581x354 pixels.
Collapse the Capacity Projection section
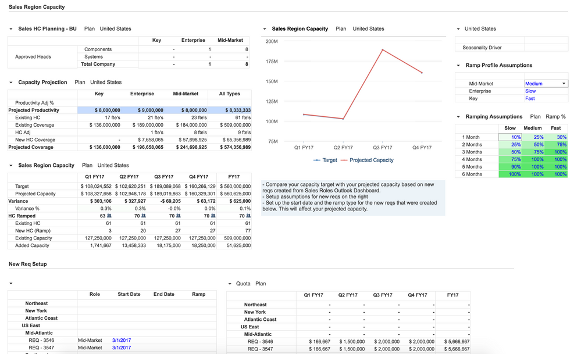click(10, 82)
